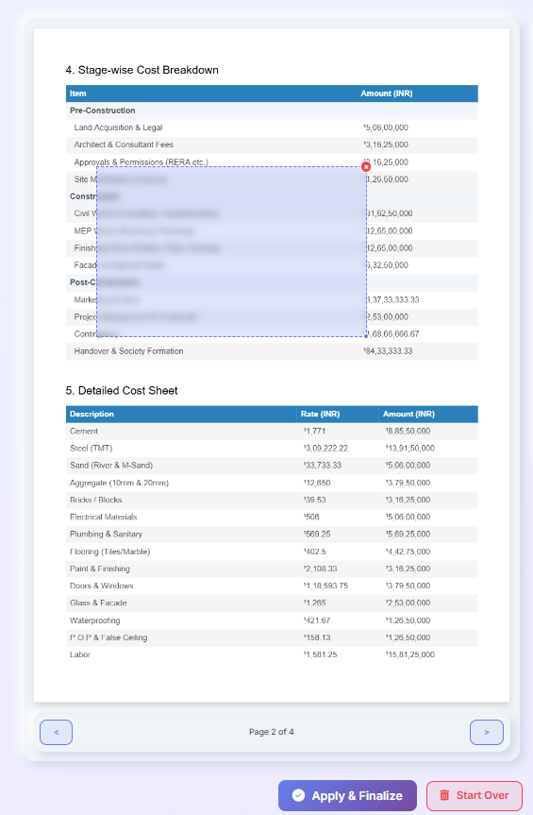Image resolution: width=533 pixels, height=815 pixels.
Task: Click 'Architect & Consultant Fees' row
Action: [272, 145]
